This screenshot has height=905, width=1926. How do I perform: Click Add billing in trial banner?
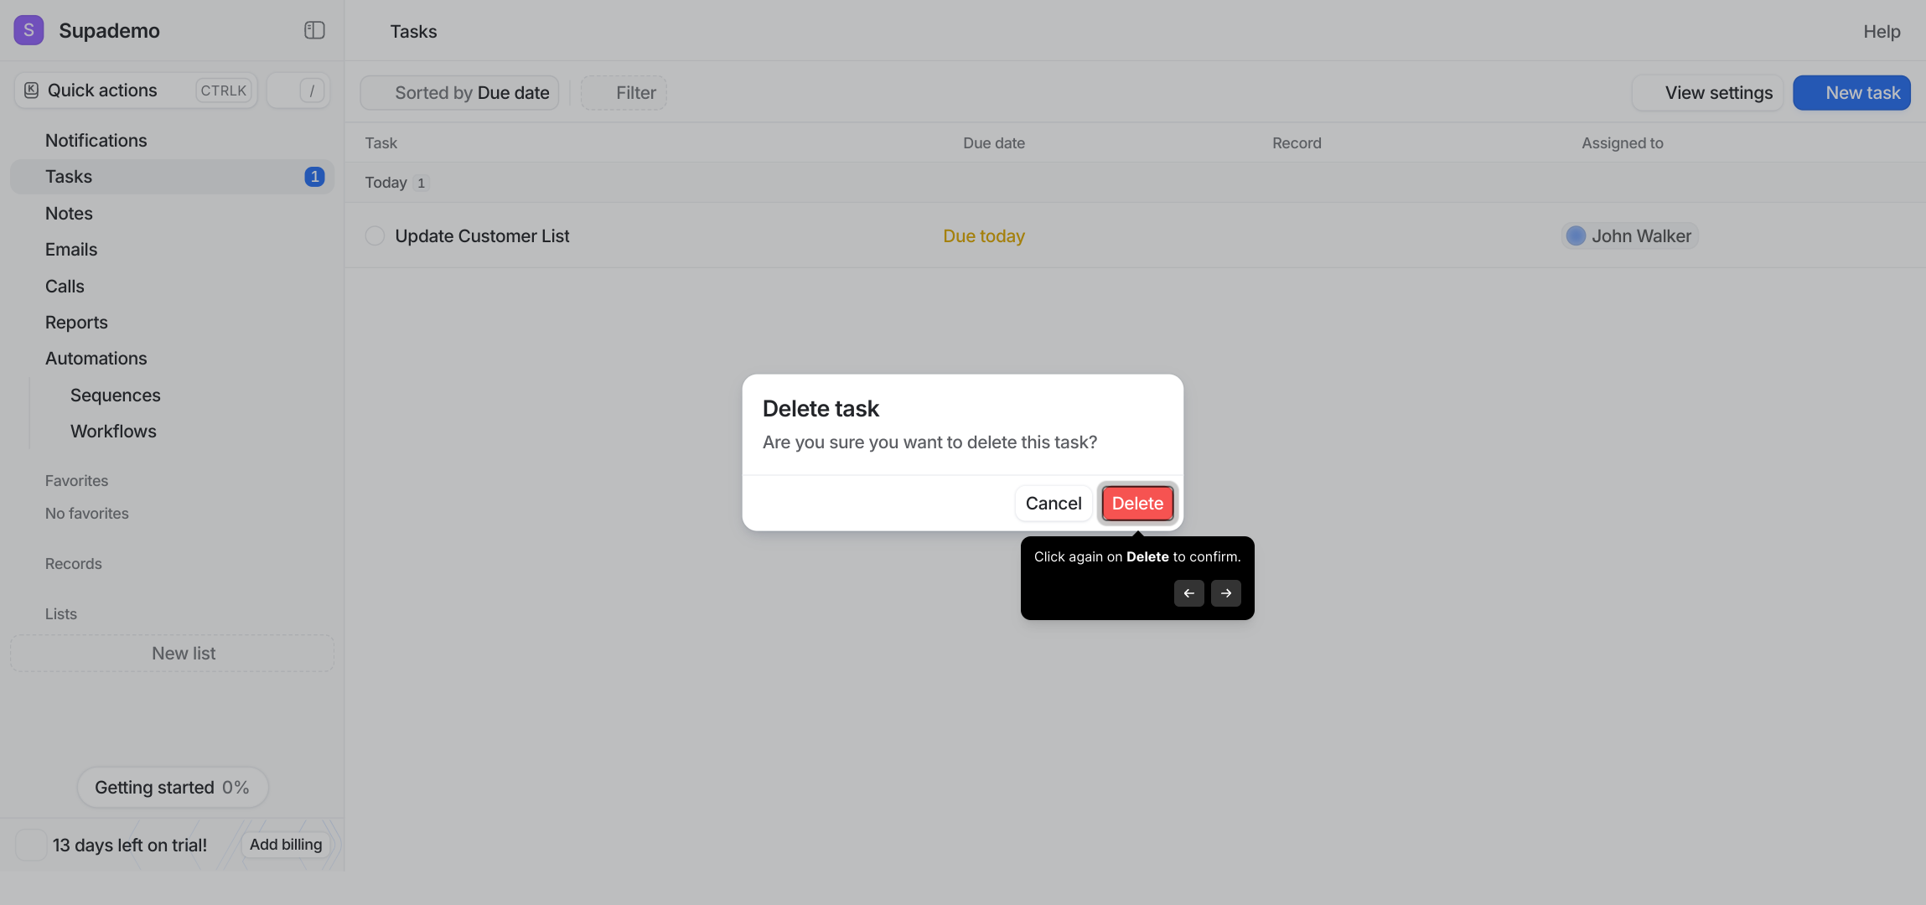pos(286,845)
